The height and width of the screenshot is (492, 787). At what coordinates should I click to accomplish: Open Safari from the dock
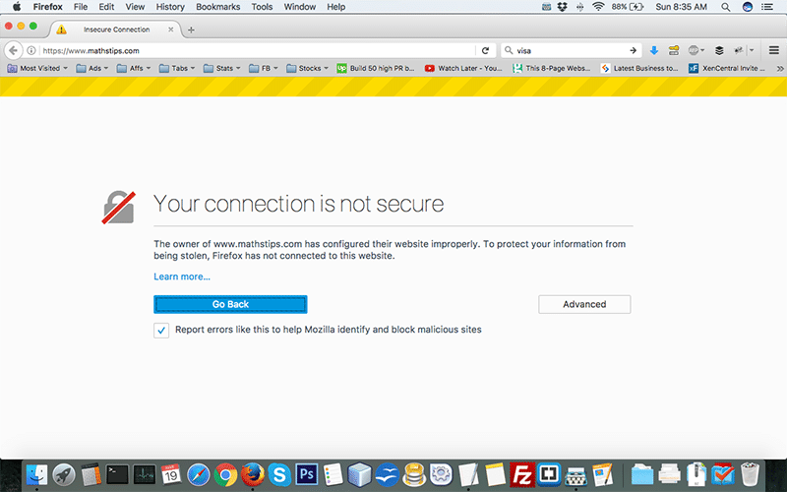(199, 474)
